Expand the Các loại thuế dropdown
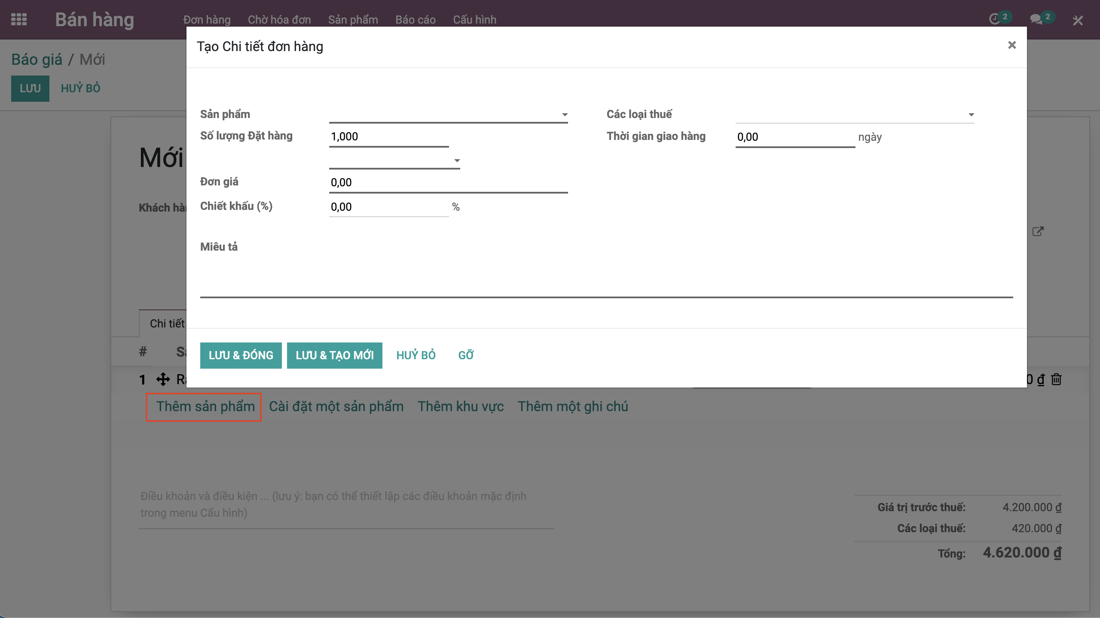The image size is (1100, 618). point(971,115)
